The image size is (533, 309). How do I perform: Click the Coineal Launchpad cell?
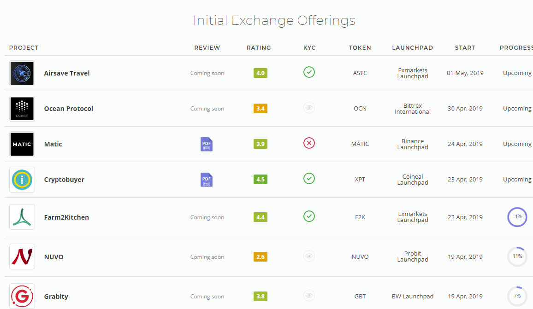pyautogui.click(x=413, y=179)
